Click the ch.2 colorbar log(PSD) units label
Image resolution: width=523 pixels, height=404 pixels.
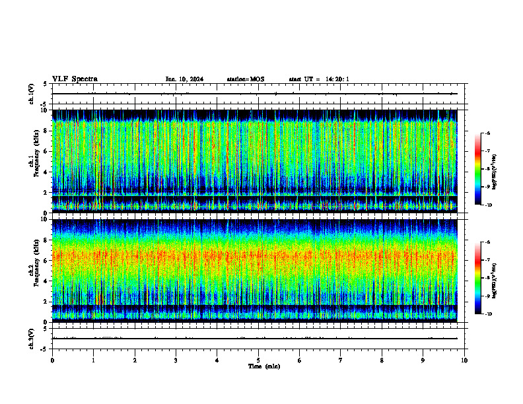click(x=495, y=281)
